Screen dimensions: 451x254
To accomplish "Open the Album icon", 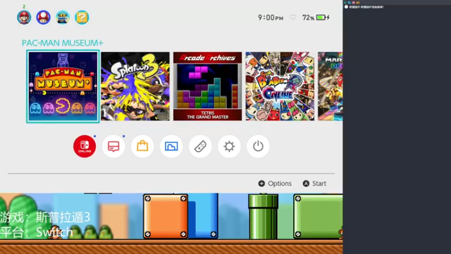I will tap(171, 146).
